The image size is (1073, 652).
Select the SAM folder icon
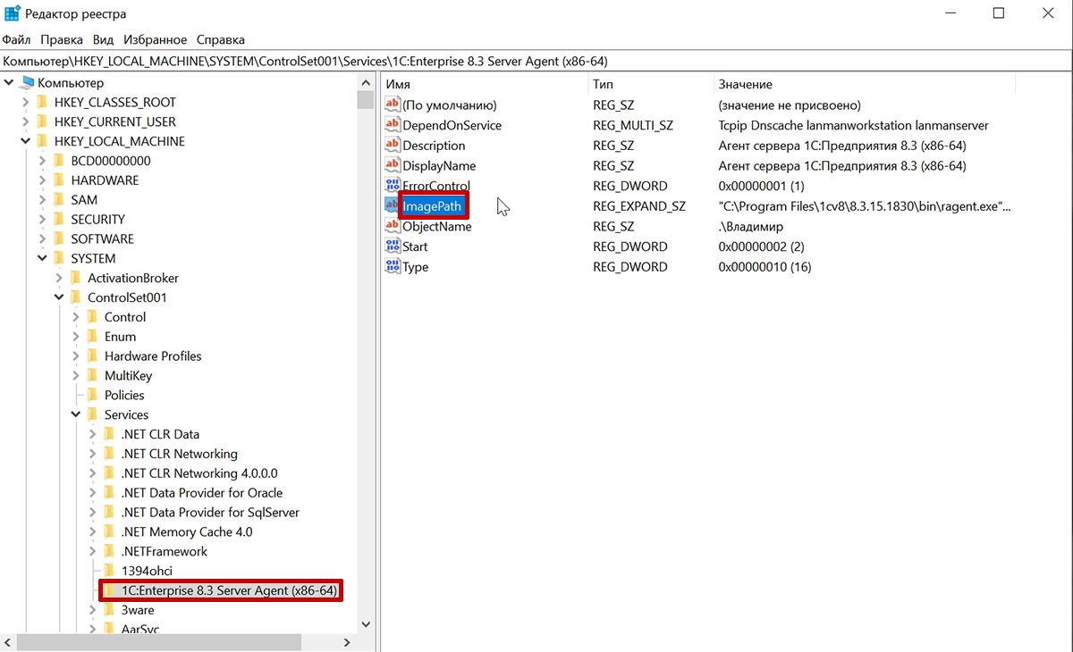pos(58,200)
